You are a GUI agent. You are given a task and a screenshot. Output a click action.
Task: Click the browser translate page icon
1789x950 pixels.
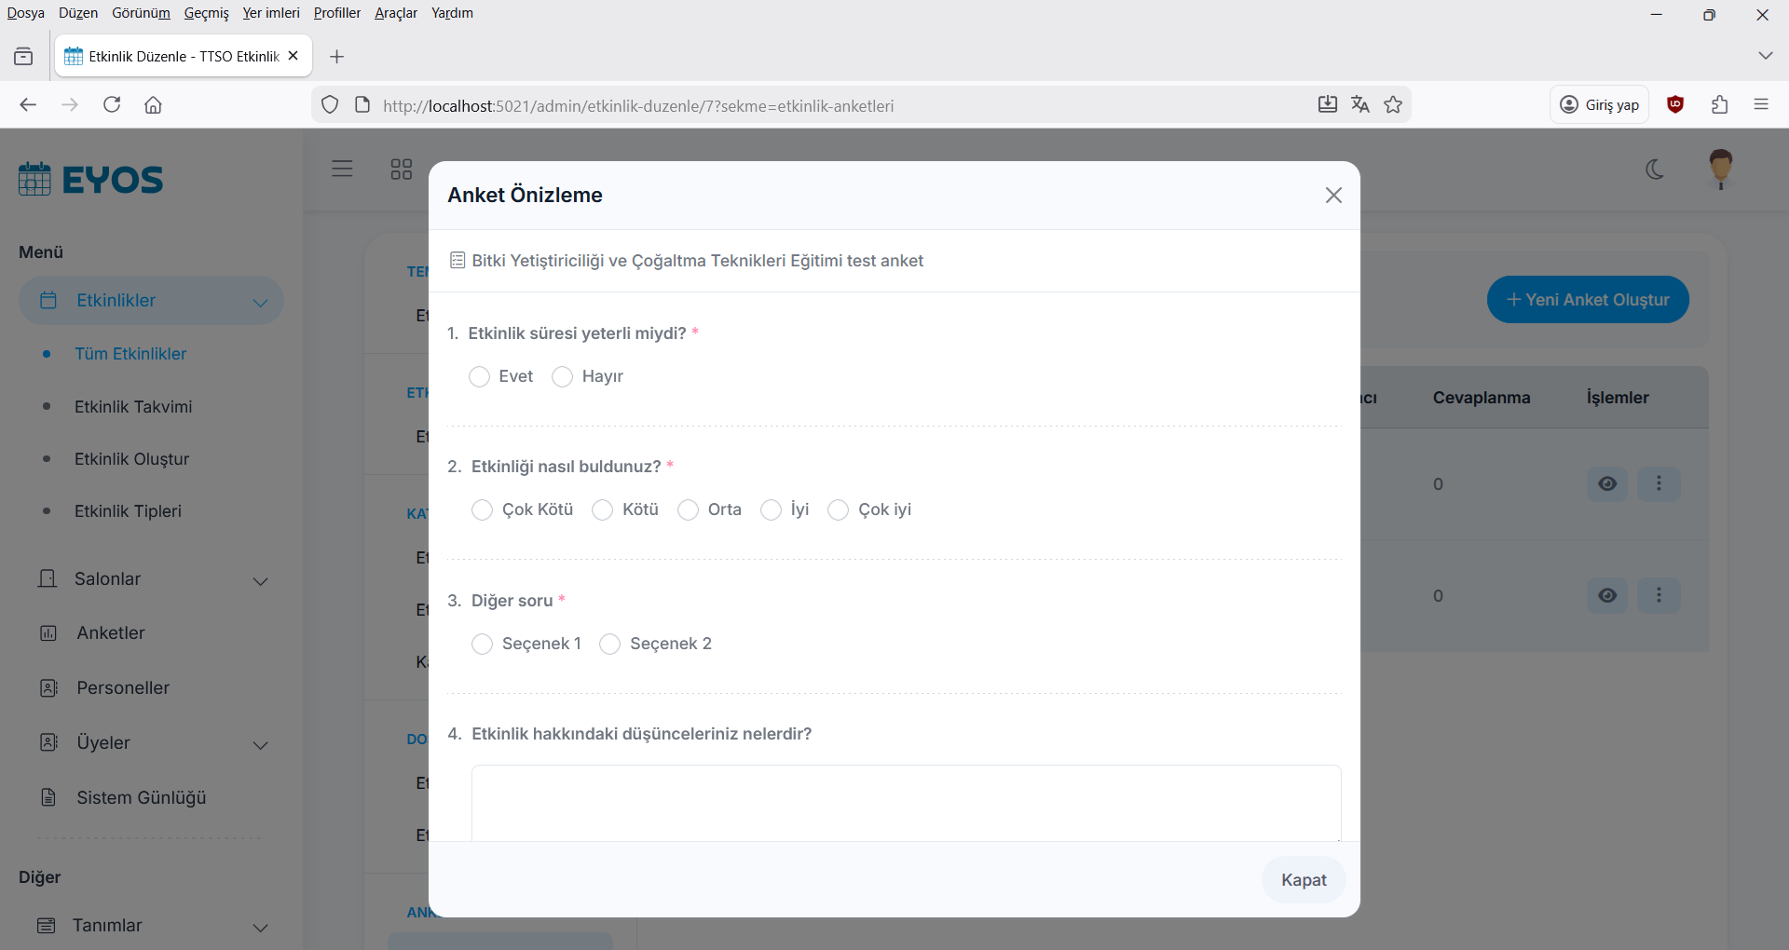(1360, 105)
